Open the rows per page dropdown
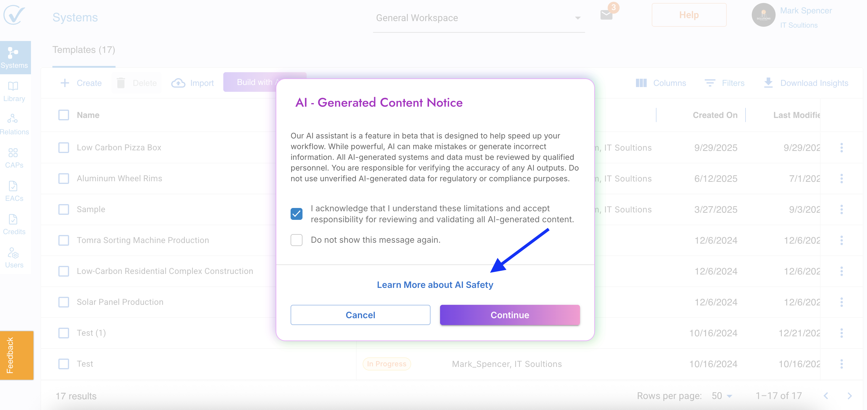 [722, 395]
